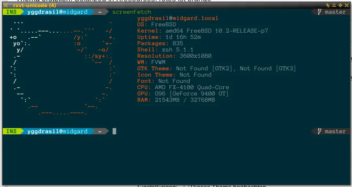The height and width of the screenshot is (187, 352).
Task: Click the "WM:" label
Action: click(x=142, y=62)
